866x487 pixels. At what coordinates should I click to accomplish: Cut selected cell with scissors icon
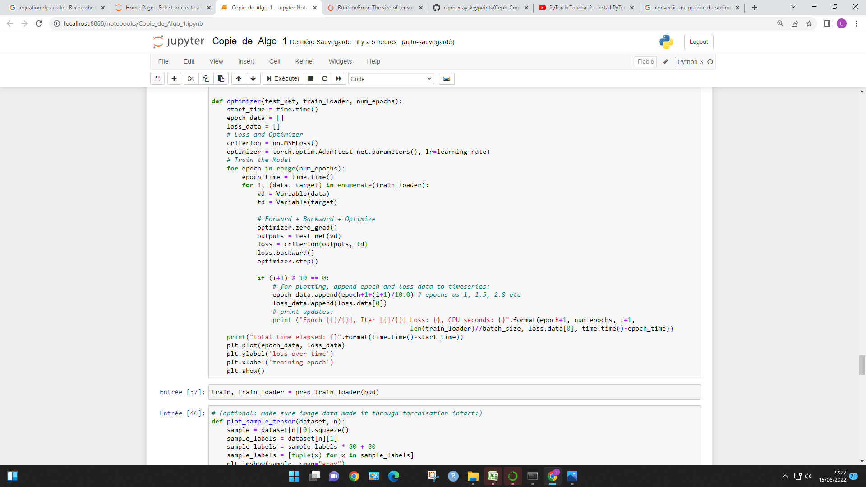191,78
